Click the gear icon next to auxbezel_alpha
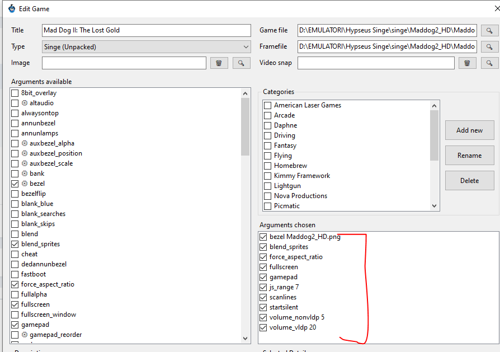The image size is (500, 352). [25, 143]
